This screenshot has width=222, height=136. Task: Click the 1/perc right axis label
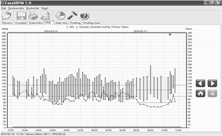tap(188, 29)
